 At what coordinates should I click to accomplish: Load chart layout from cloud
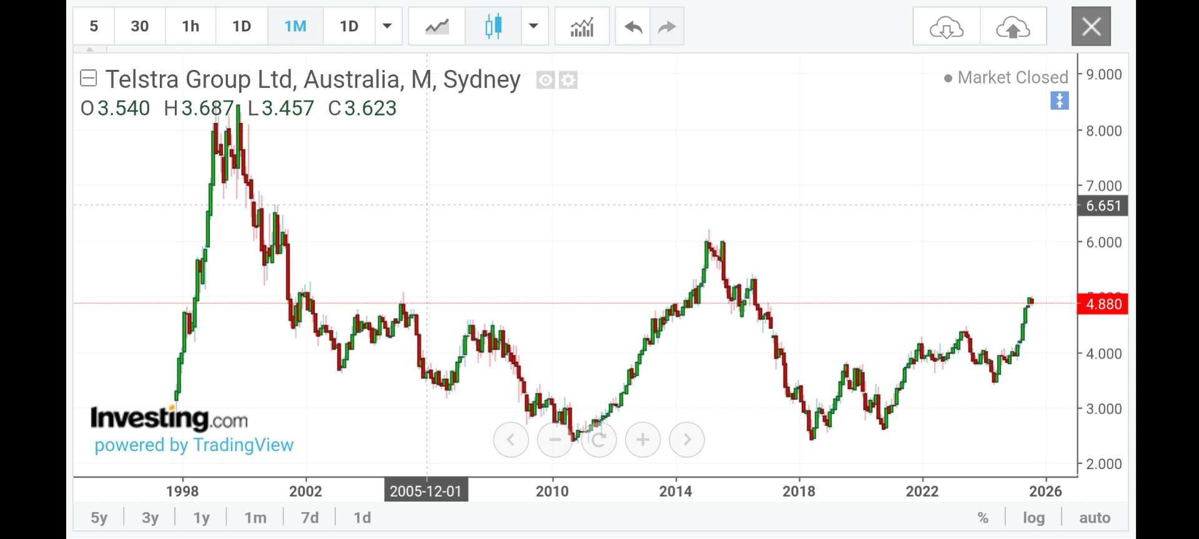(x=946, y=27)
